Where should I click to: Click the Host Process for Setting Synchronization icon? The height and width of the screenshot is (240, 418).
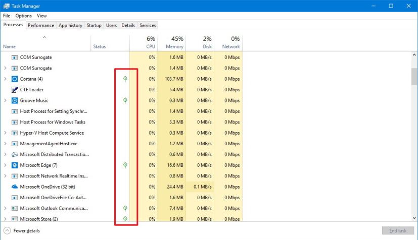click(x=15, y=111)
